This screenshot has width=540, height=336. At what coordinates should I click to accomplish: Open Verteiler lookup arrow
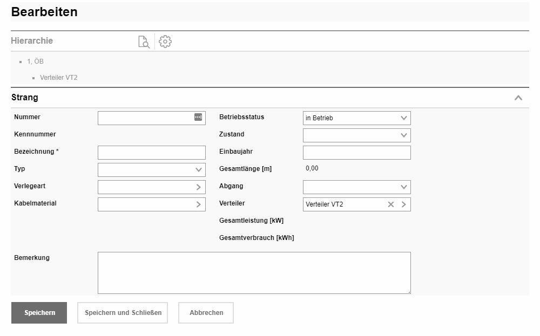click(403, 204)
